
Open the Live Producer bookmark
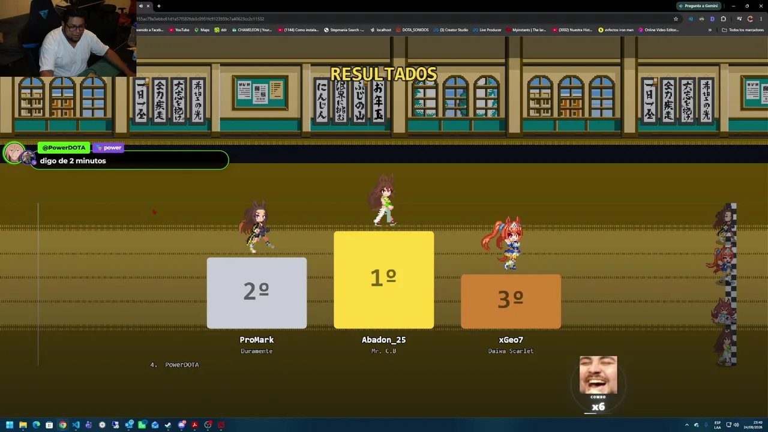[487, 30]
